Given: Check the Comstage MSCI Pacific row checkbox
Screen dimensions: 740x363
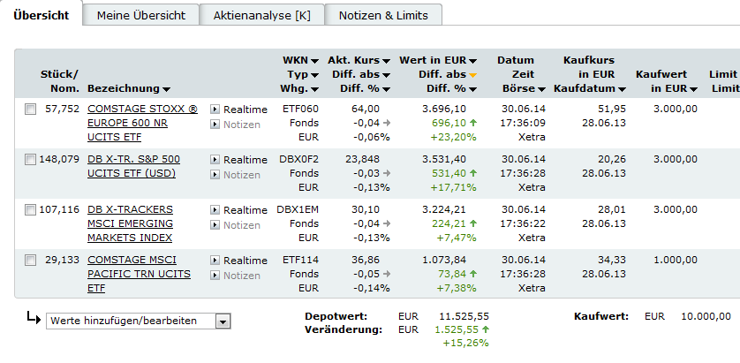Looking at the screenshot, I should click(31, 261).
